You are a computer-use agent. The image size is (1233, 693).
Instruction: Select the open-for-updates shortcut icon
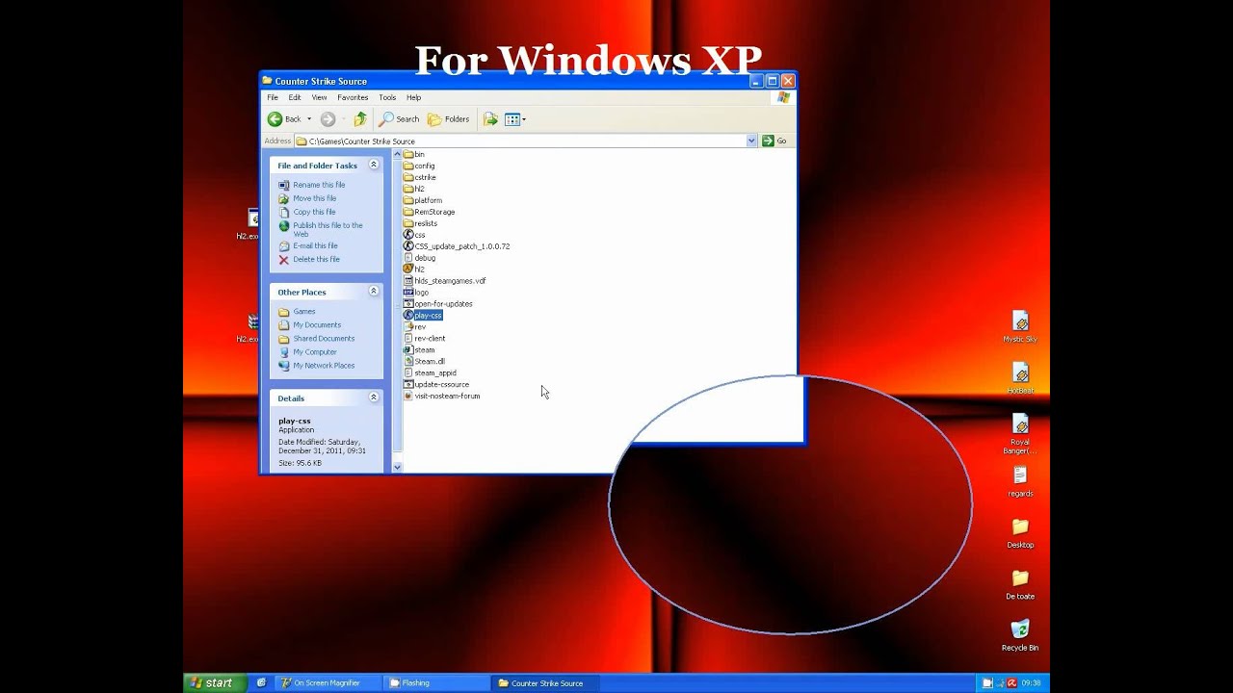click(x=407, y=304)
